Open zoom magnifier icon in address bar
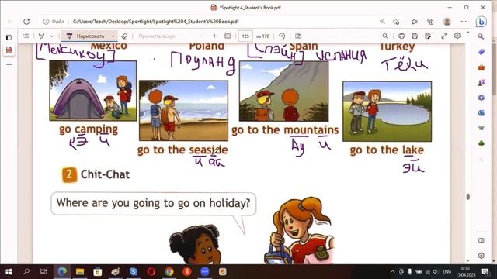This screenshot has height=279, width=497. tap(383, 22)
